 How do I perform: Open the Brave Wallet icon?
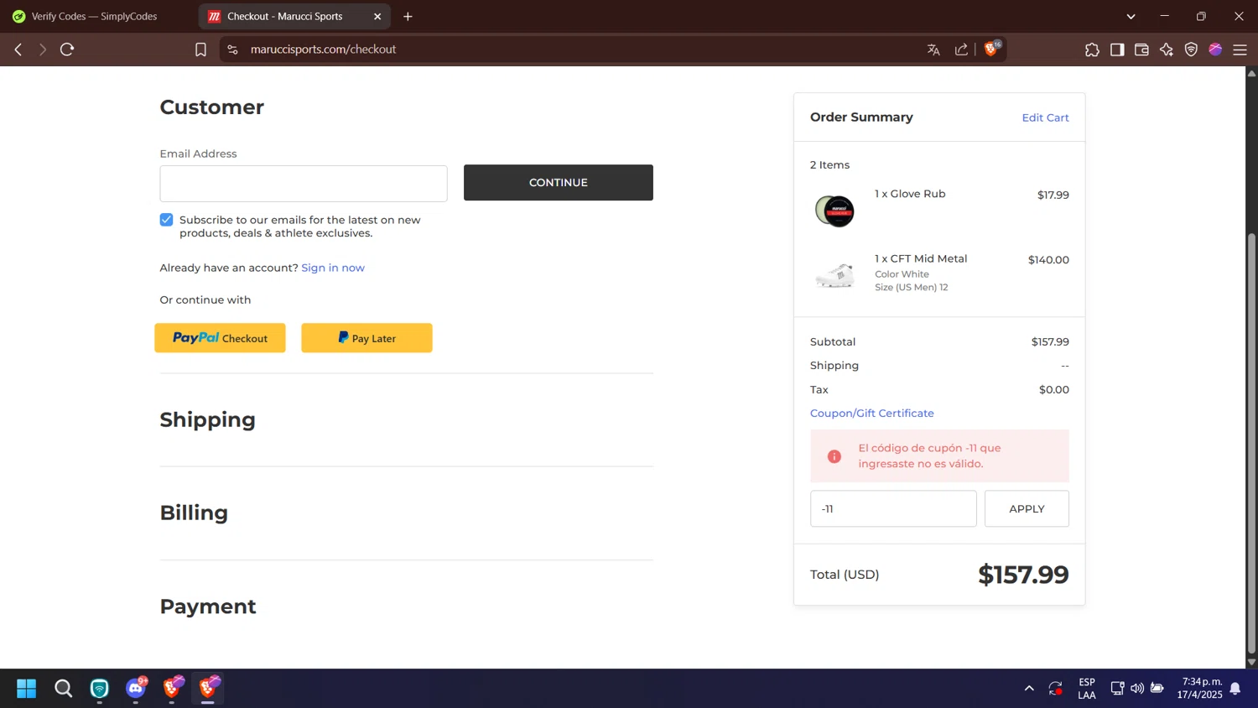(x=1141, y=49)
